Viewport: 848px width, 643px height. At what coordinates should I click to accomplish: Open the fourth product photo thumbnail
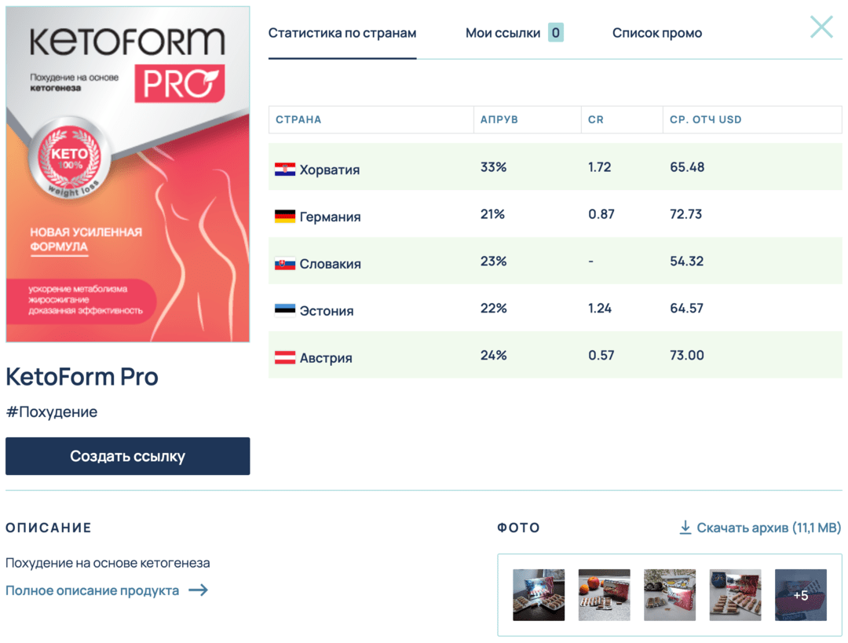click(735, 595)
